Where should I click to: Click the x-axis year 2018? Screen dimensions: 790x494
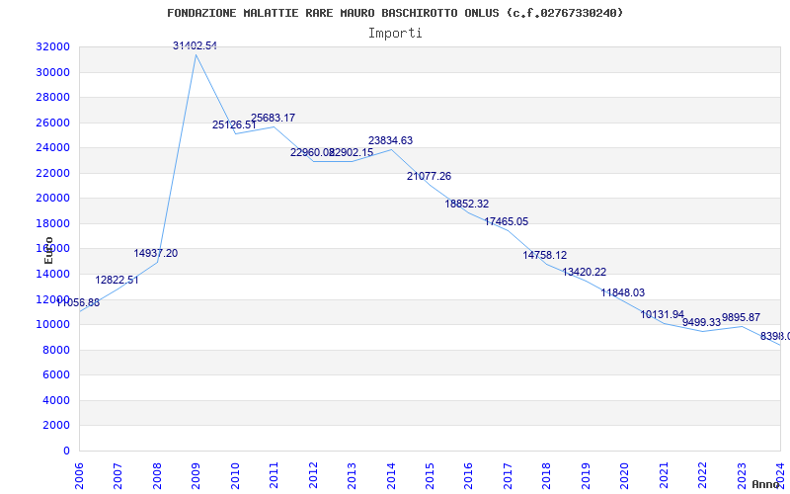[x=547, y=476]
